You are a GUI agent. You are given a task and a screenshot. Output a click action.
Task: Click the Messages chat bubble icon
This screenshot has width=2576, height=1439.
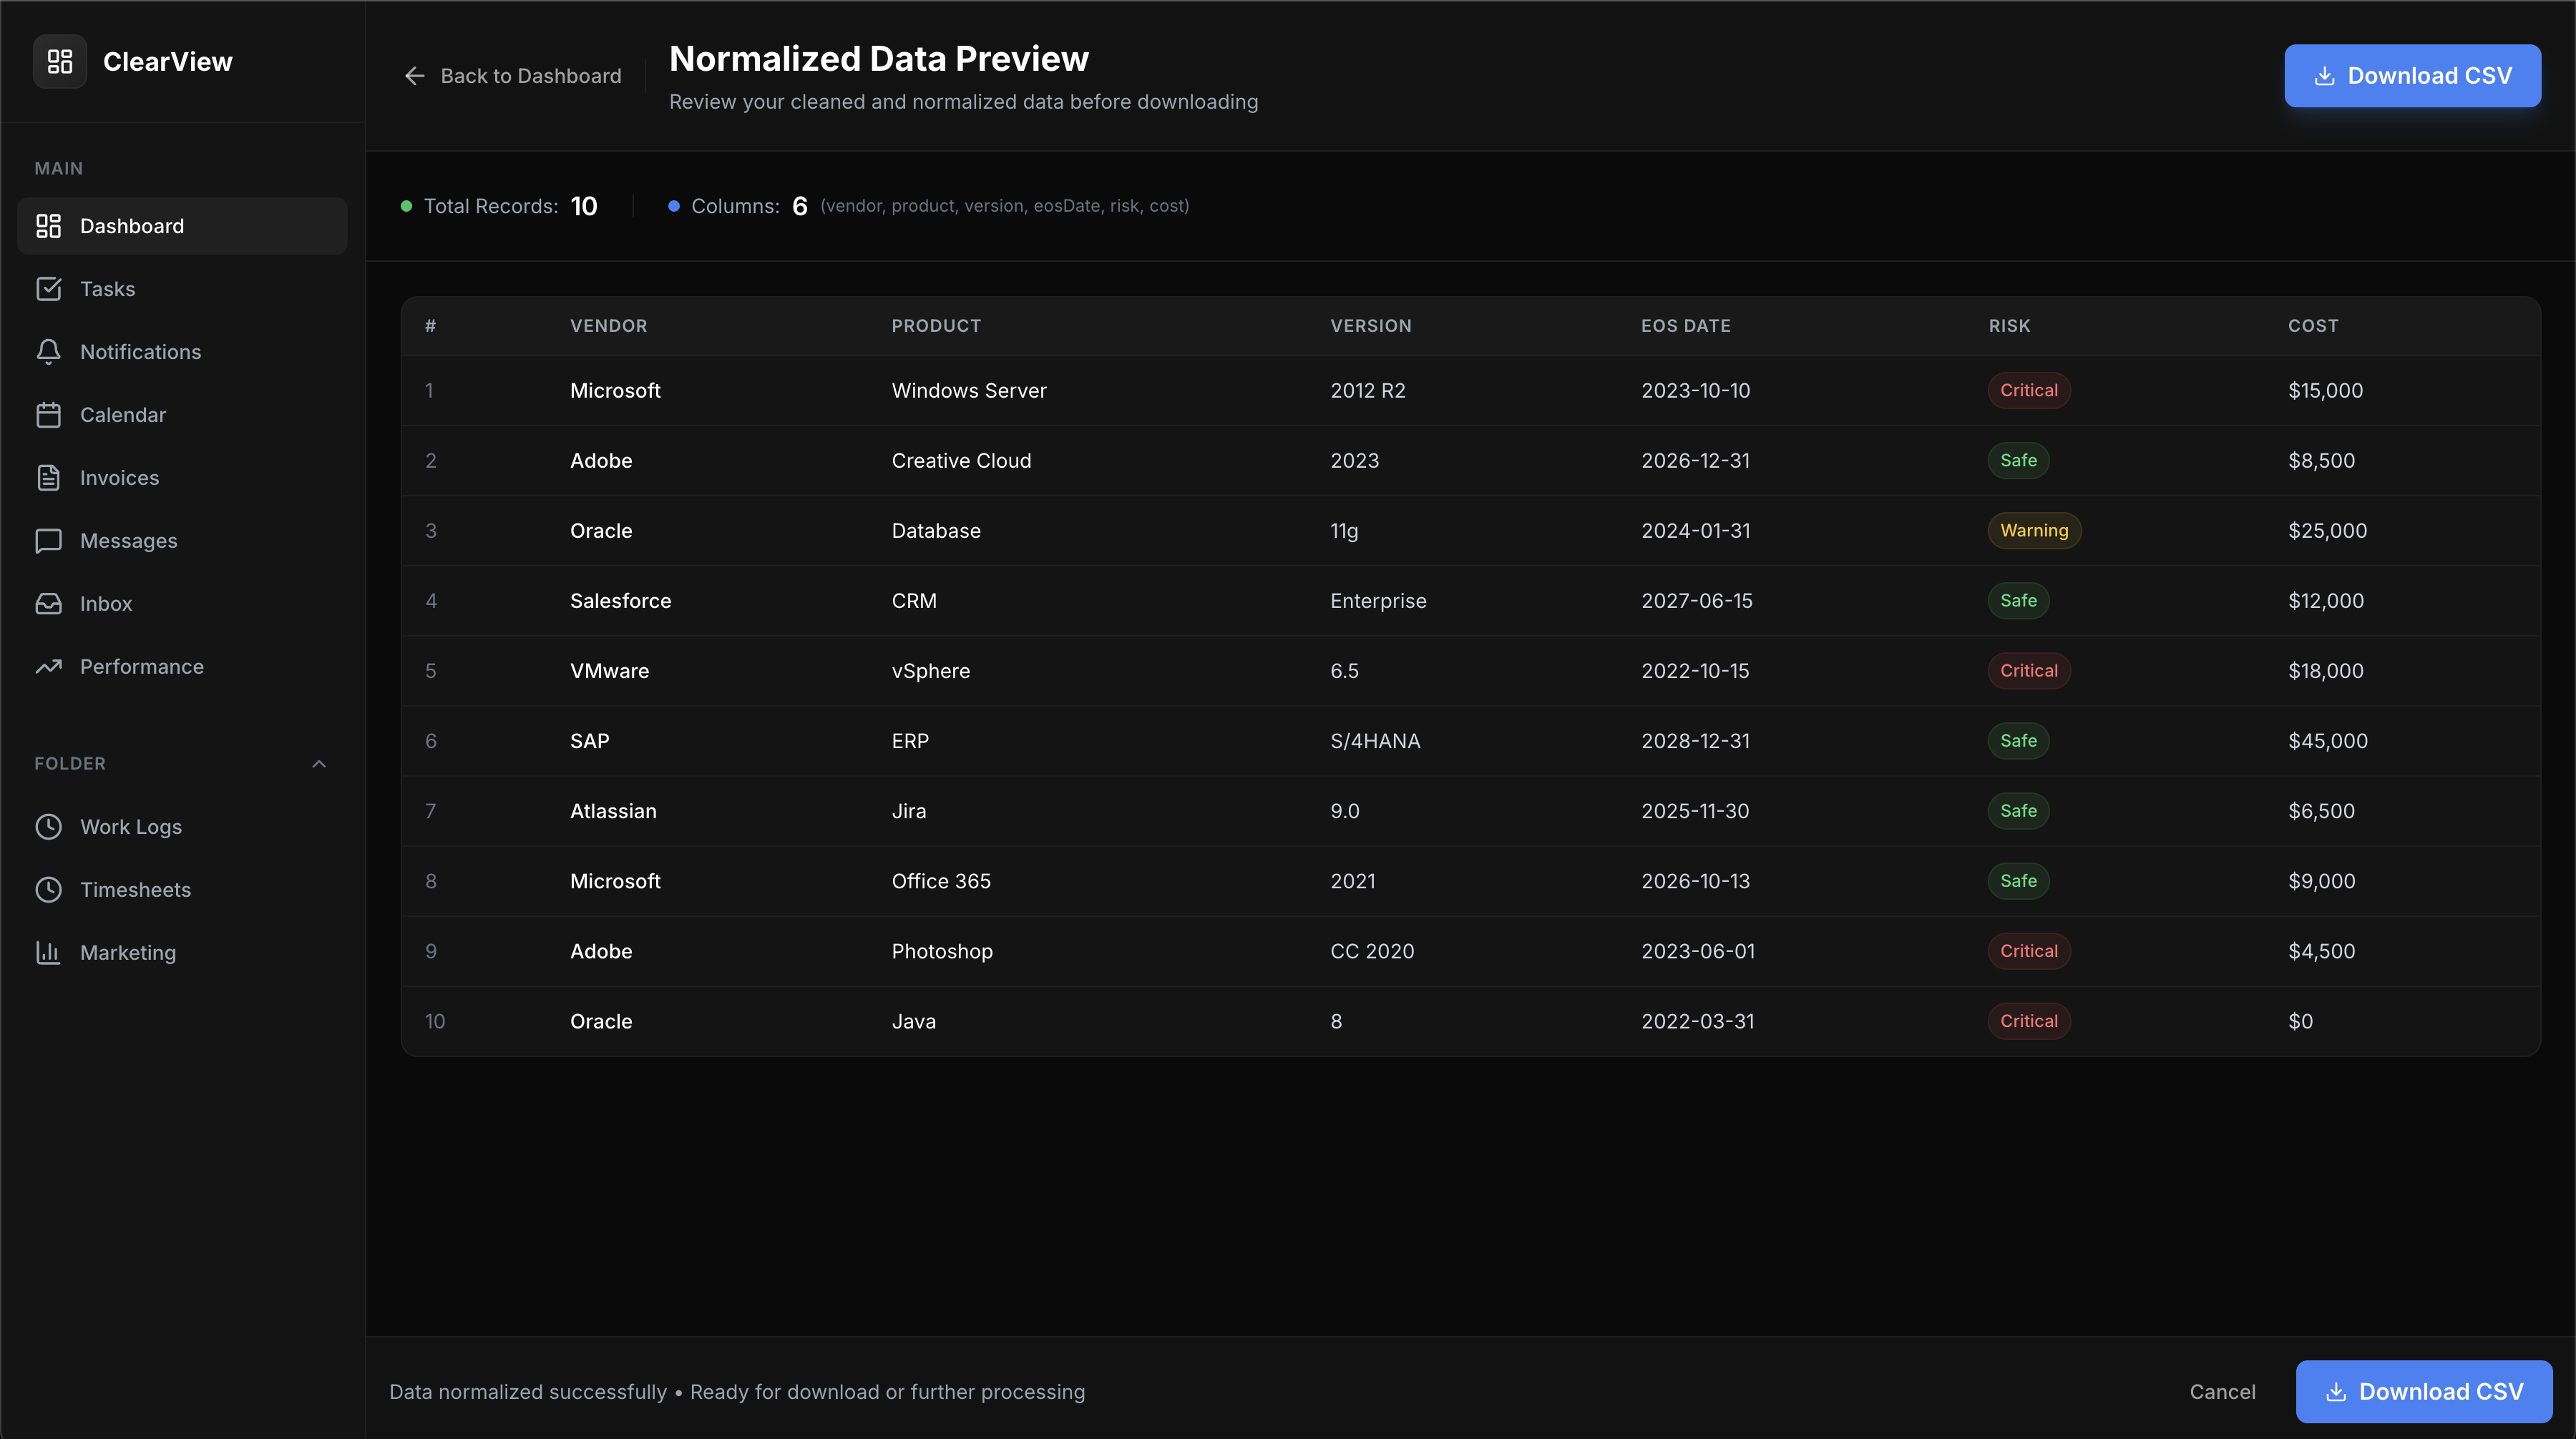tap(48, 541)
